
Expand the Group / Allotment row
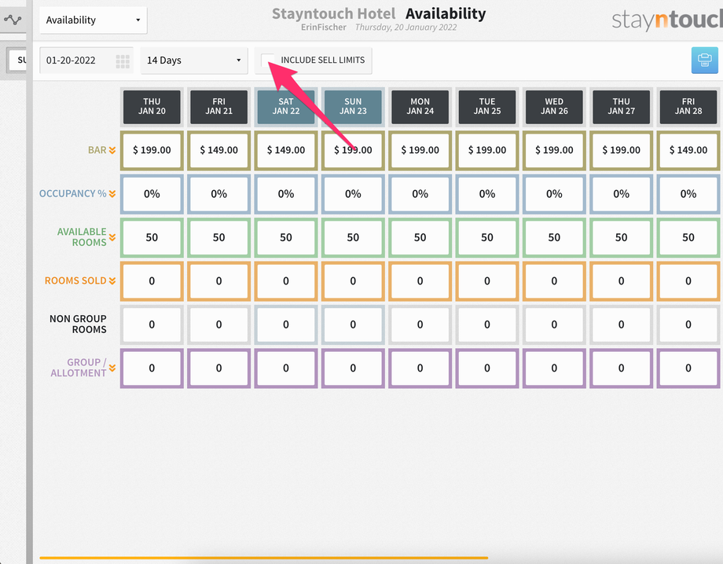coord(112,368)
